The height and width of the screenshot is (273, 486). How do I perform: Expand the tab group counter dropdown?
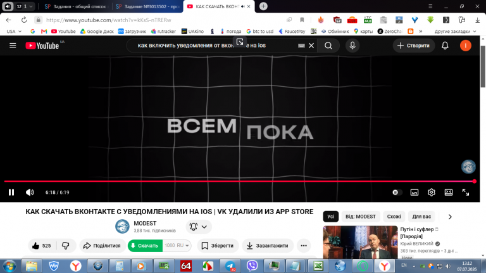coord(25,6)
